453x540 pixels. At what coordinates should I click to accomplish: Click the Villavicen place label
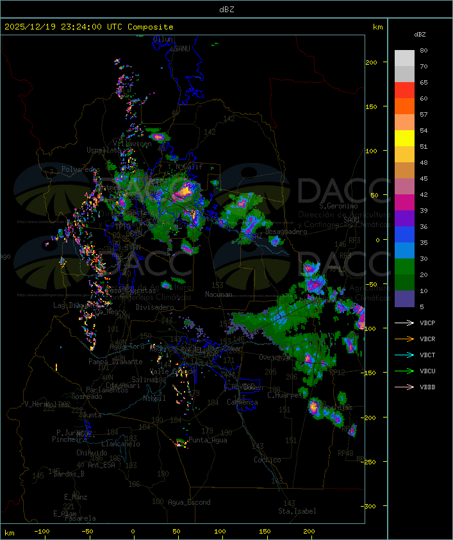coord(133,144)
